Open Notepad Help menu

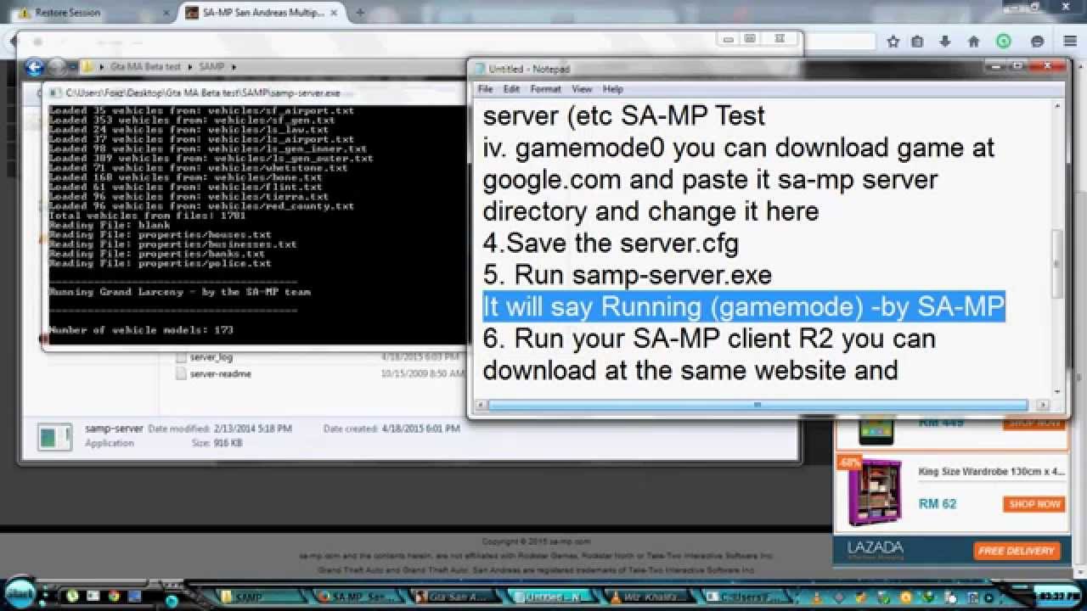613,88
